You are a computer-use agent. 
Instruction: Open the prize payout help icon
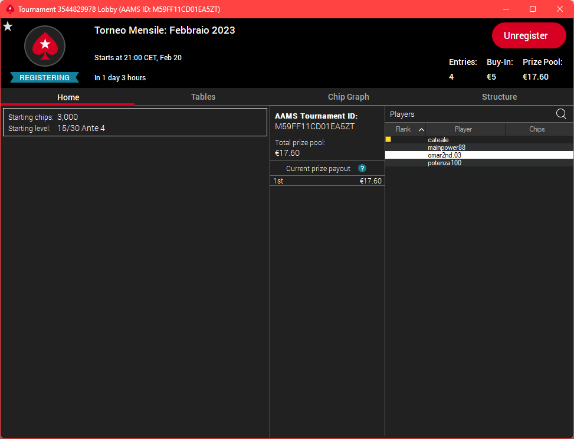362,168
